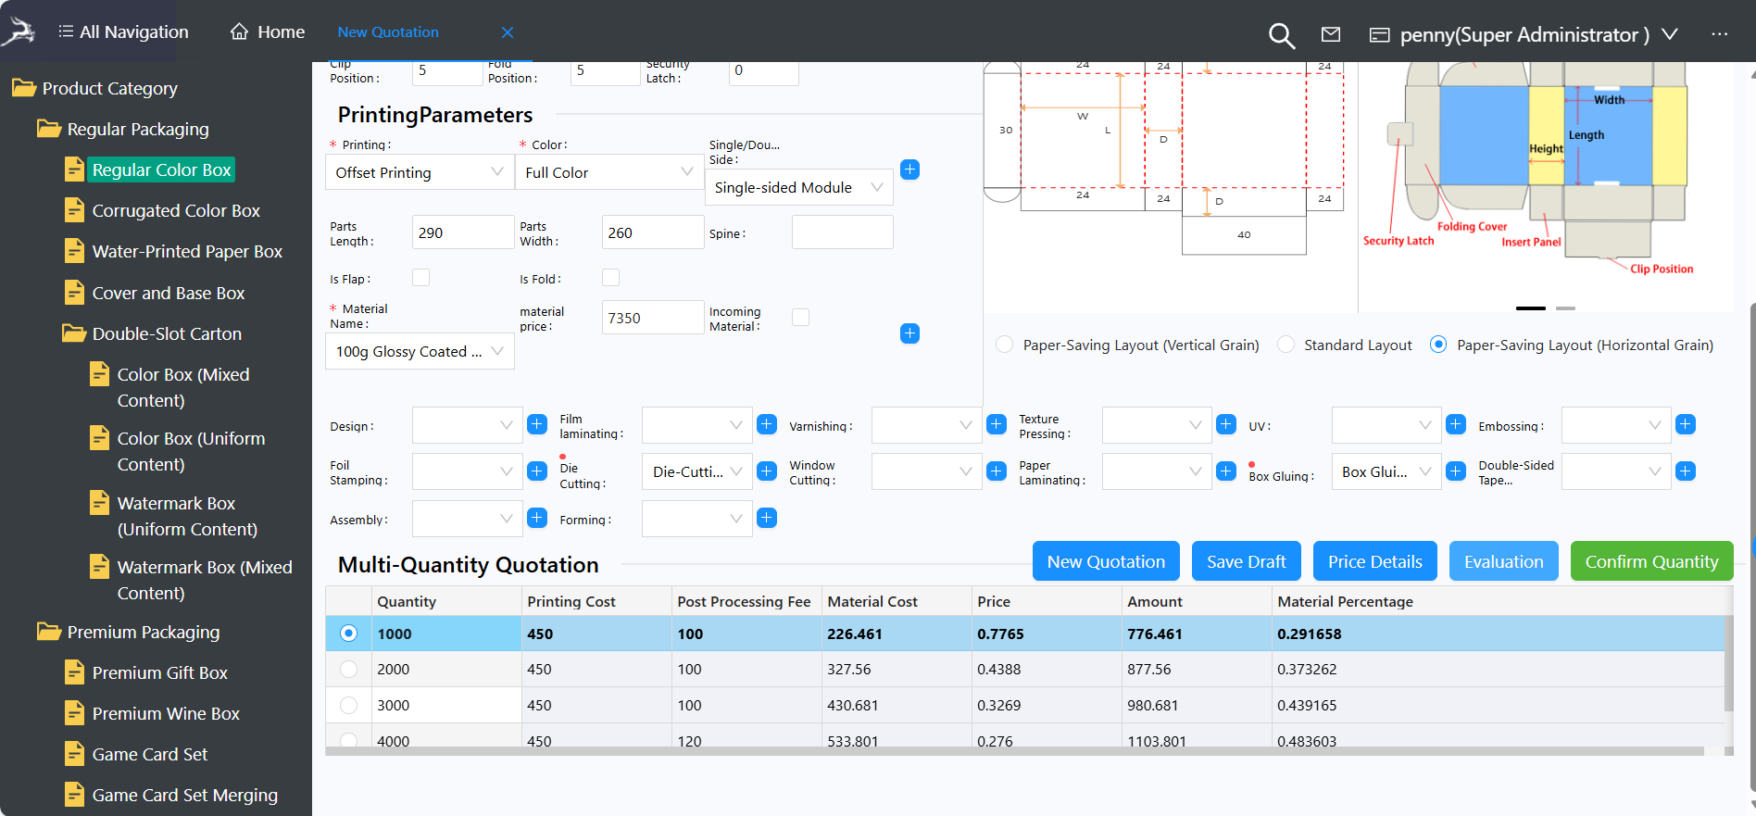Open the All Navigation menu
This screenshot has width=1756, height=816.
coord(123,32)
